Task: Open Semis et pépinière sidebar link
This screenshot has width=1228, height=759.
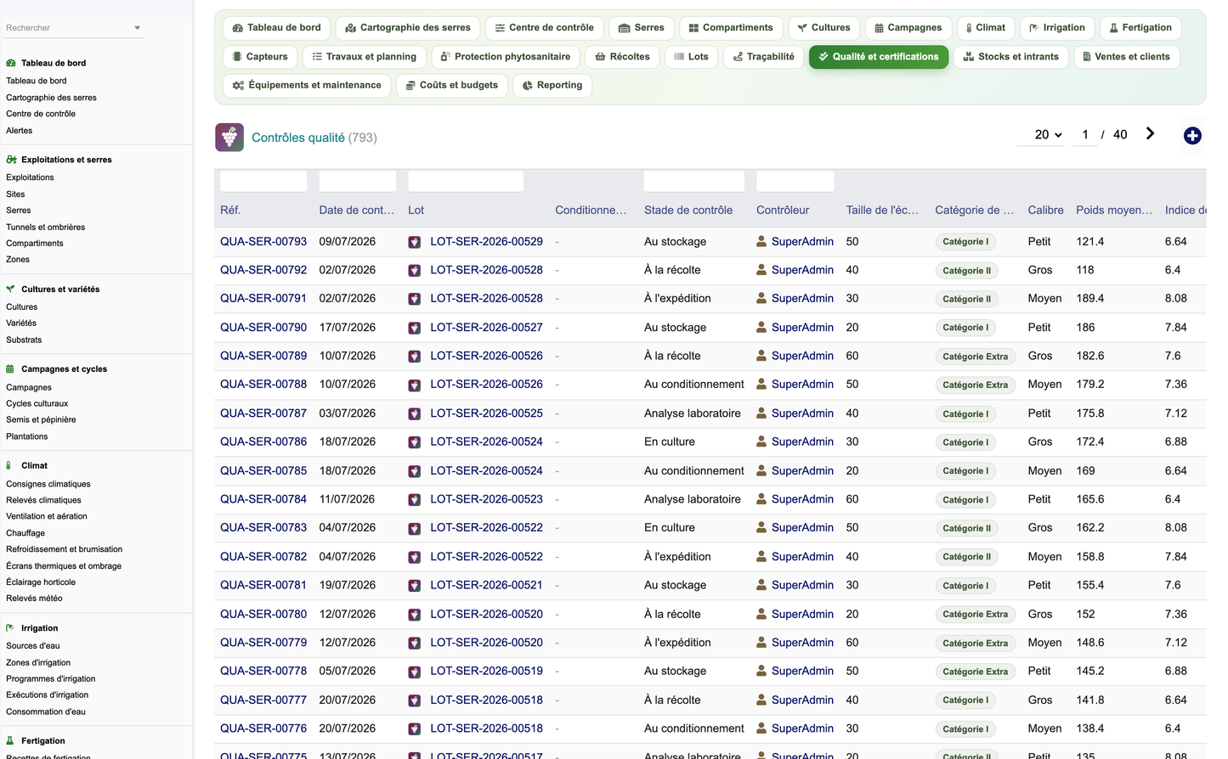Action: 41,419
